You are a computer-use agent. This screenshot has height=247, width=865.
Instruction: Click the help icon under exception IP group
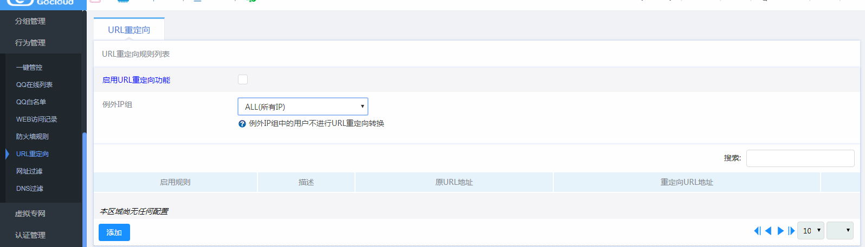click(242, 124)
